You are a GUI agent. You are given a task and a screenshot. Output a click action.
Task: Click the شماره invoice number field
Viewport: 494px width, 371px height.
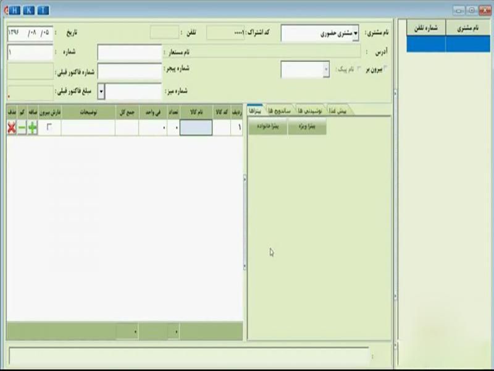(x=30, y=53)
